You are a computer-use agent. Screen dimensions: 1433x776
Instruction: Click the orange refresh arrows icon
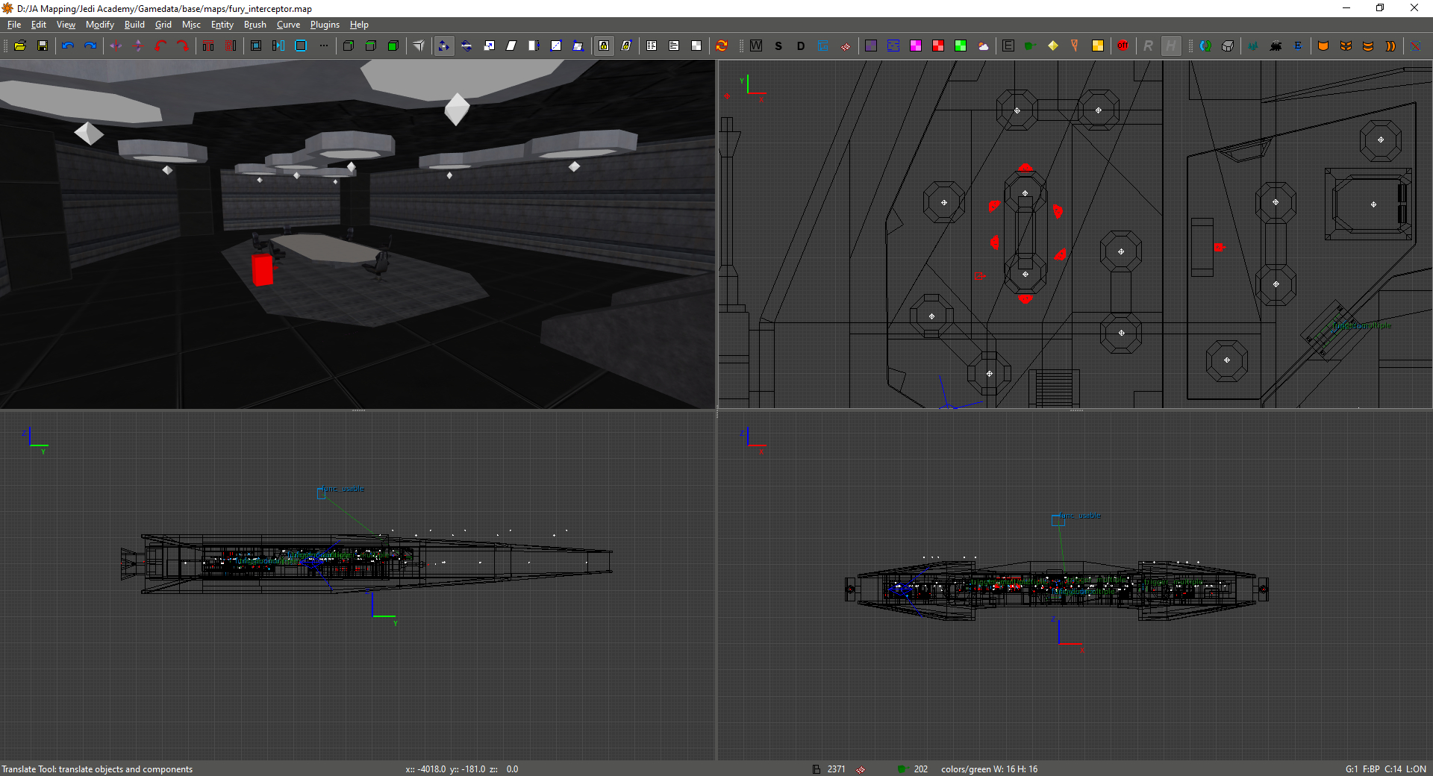click(x=722, y=46)
